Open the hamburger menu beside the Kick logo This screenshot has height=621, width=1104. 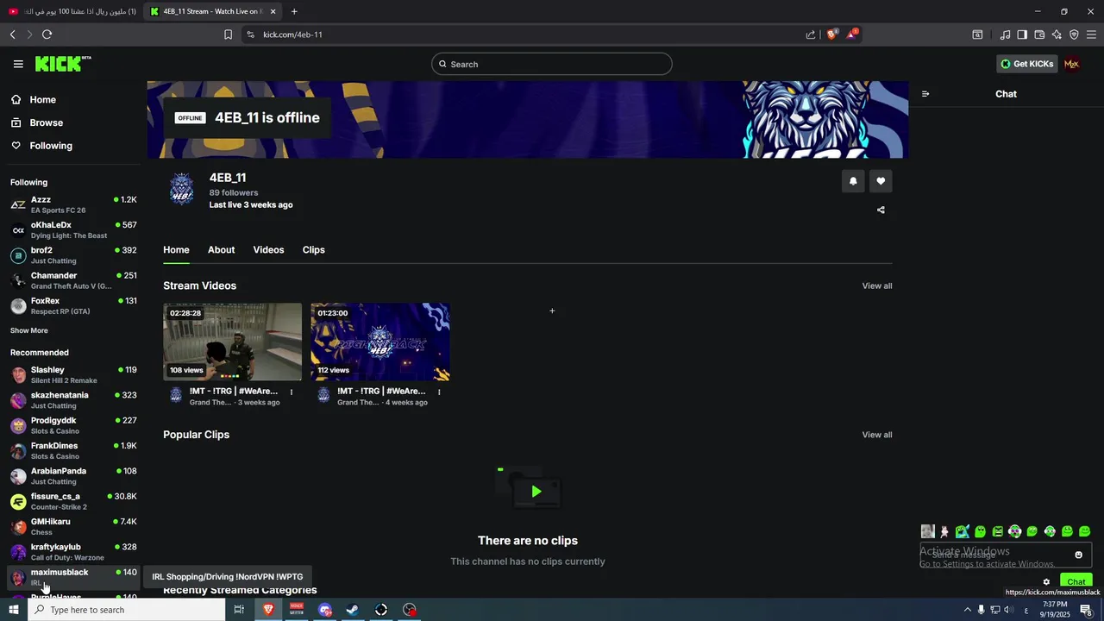pyautogui.click(x=18, y=64)
